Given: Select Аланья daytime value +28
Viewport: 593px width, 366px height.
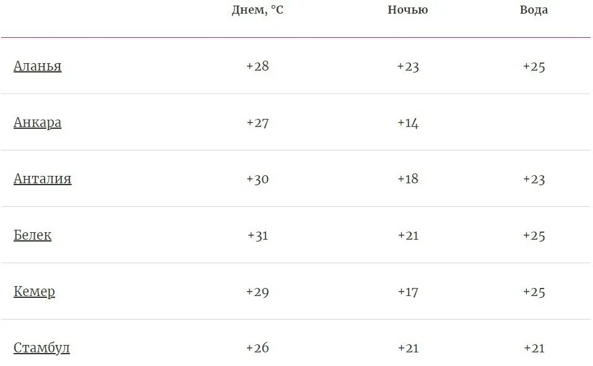Looking at the screenshot, I should (258, 66).
